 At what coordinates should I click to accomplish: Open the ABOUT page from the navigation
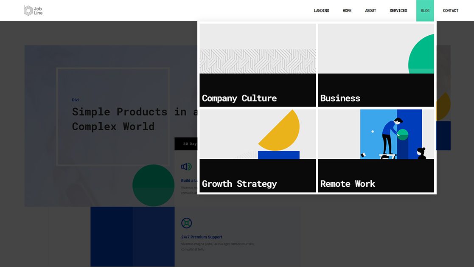point(370,11)
